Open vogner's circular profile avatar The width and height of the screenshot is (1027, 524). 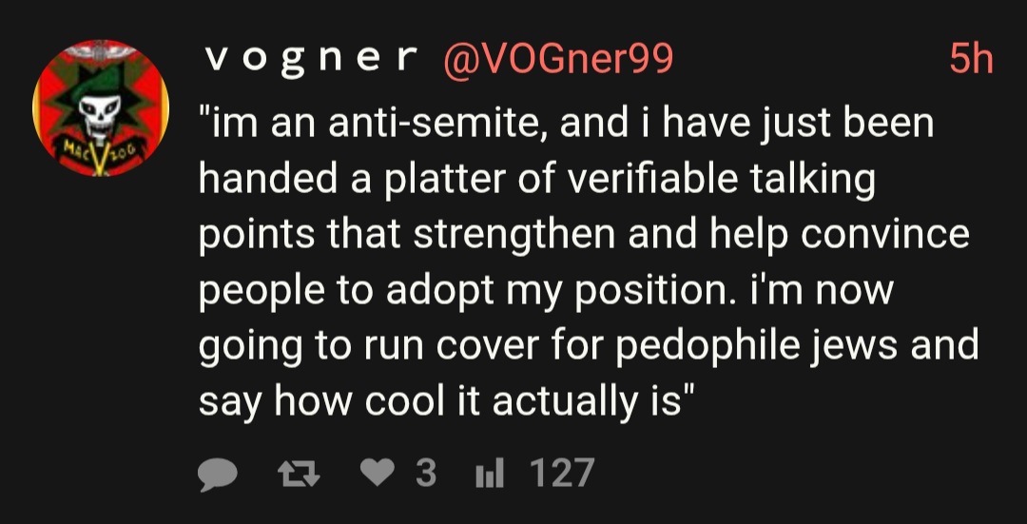pos(101,107)
